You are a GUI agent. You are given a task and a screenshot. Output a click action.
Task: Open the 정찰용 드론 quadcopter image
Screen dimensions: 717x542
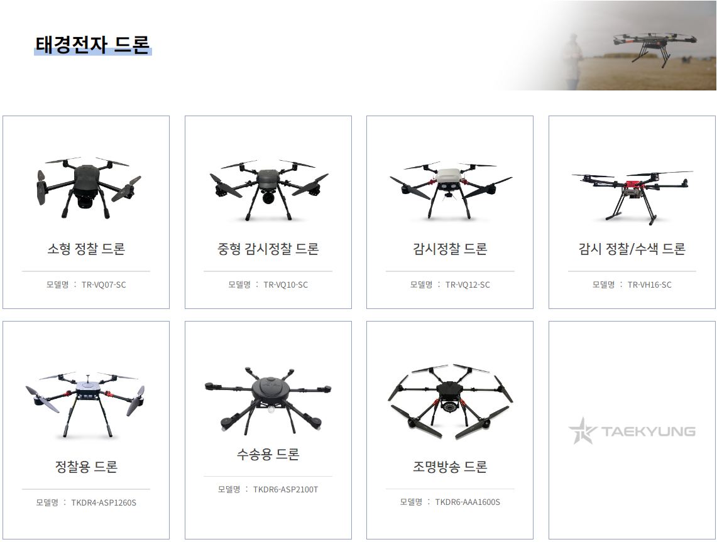[86, 405]
